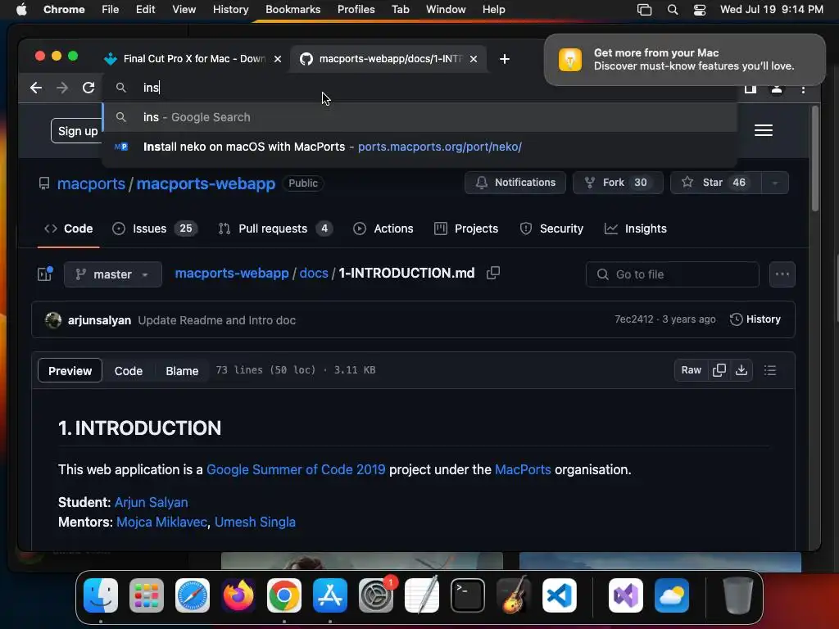Open the Bookmarks menu in the menu bar
Image resolution: width=839 pixels, height=629 pixels.
coord(293,10)
